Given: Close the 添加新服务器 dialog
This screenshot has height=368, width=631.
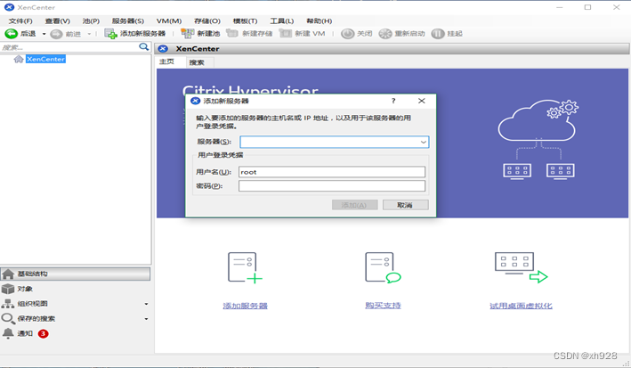Looking at the screenshot, I should pyautogui.click(x=421, y=101).
